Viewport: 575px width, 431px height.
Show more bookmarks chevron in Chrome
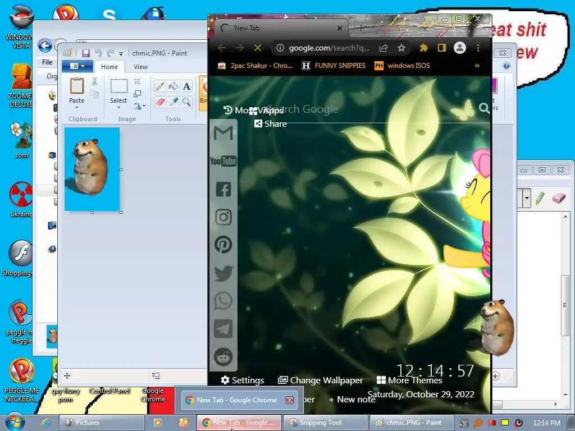coord(477,66)
